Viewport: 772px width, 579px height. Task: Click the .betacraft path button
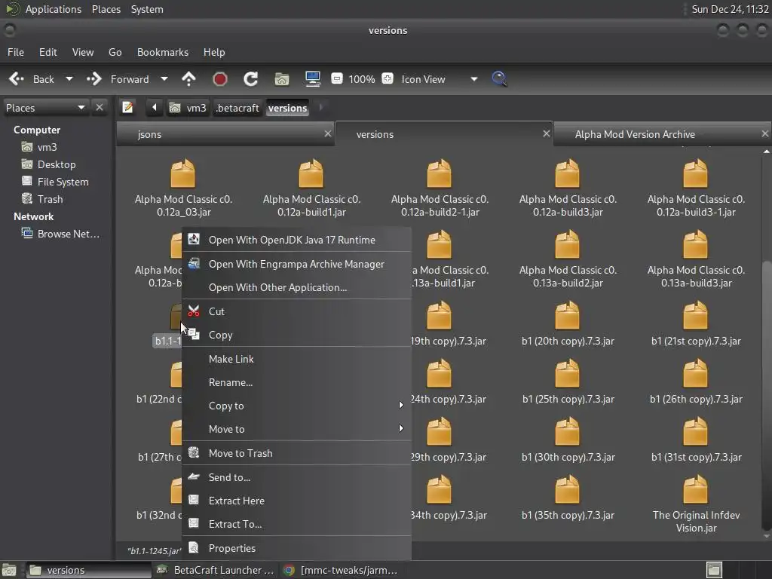tap(237, 108)
